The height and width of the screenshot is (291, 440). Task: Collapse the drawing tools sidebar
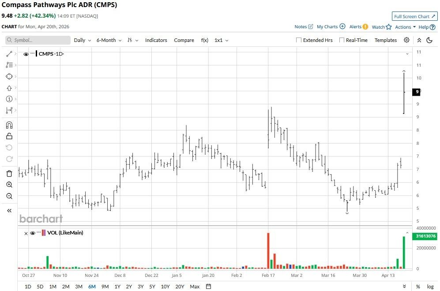coord(9,210)
